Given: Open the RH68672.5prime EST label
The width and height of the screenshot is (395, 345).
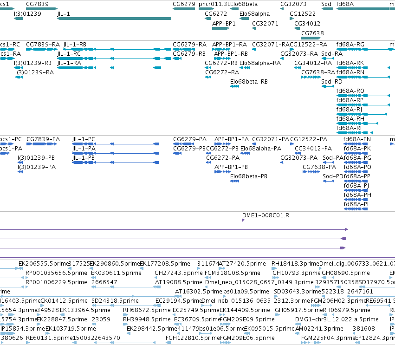Looking at the screenshot, I should (147, 310).
